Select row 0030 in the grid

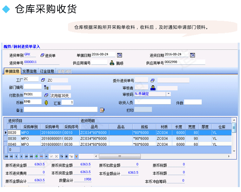(x=117, y=138)
